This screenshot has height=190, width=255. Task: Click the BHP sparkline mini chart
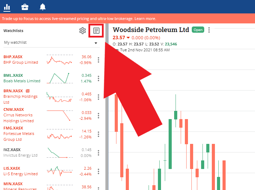click(x=60, y=60)
